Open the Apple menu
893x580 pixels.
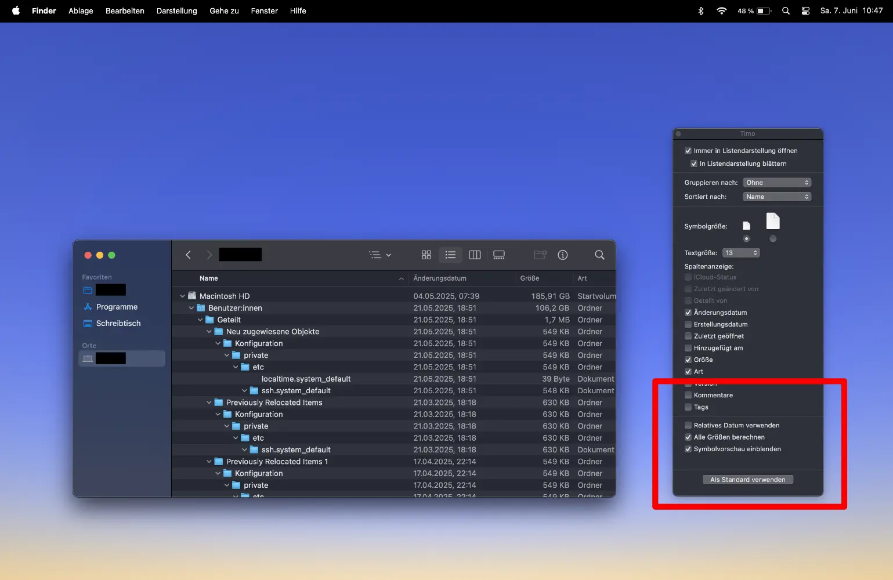pos(16,10)
